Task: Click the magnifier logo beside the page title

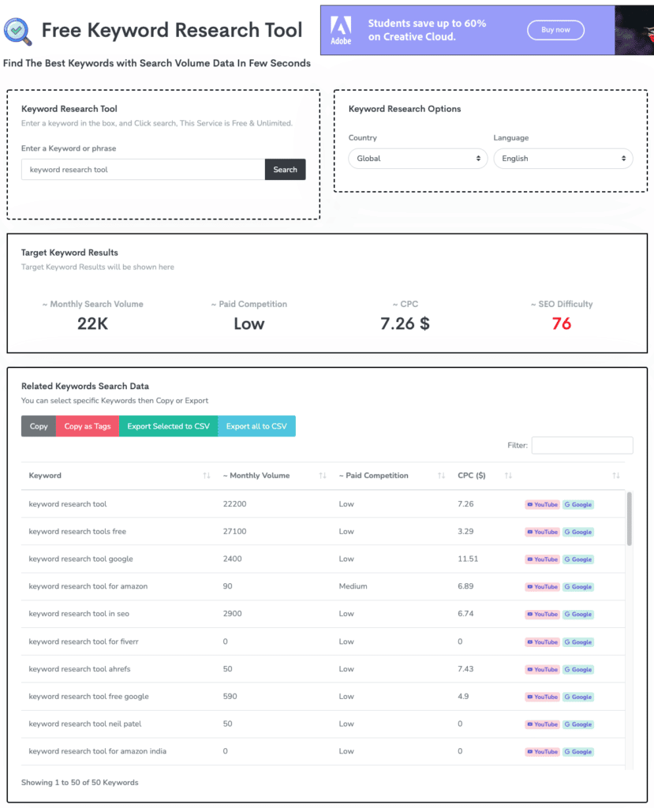Action: (x=17, y=31)
